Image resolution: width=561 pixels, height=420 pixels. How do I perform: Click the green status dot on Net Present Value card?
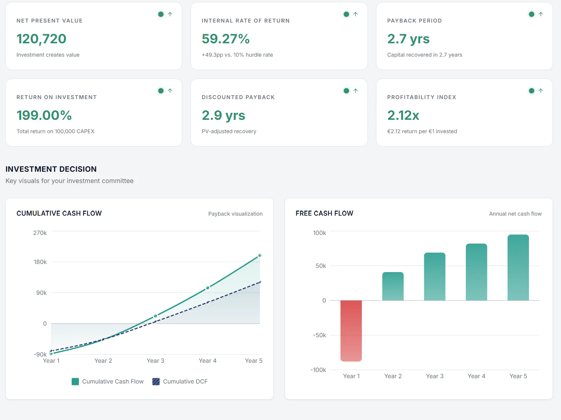tap(161, 14)
